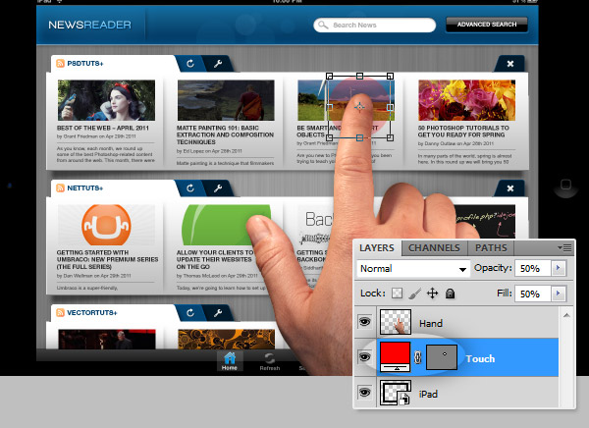Open NETTUTS+ feed settings wrench

(218, 187)
